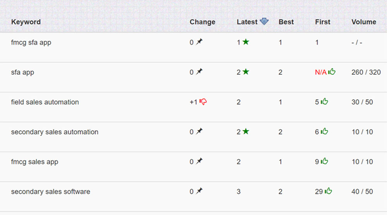Click thumbs-up icon next to 29 in First column
This screenshot has width=387, height=215.
(328, 191)
